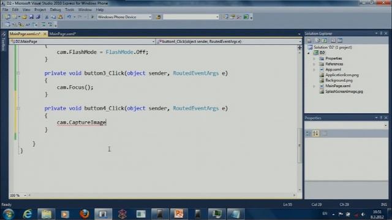Select Background.png in Solution Explorer
This screenshot has width=392, height=220.
[x=339, y=81]
